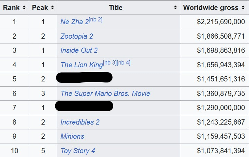Open the Ne Zha 2 link
The height and width of the screenshot is (157, 249).
(x=75, y=22)
